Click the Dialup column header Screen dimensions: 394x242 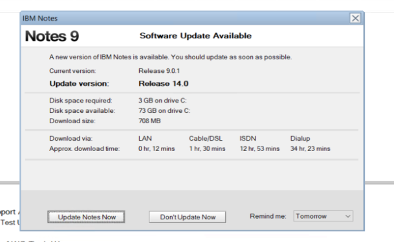point(300,138)
